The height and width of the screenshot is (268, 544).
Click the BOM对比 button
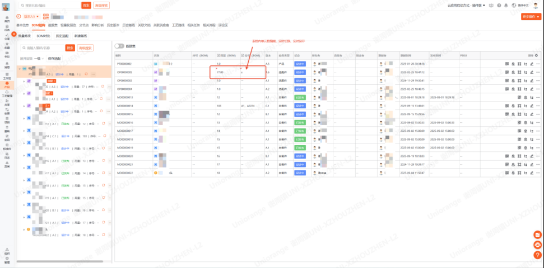tap(44, 36)
